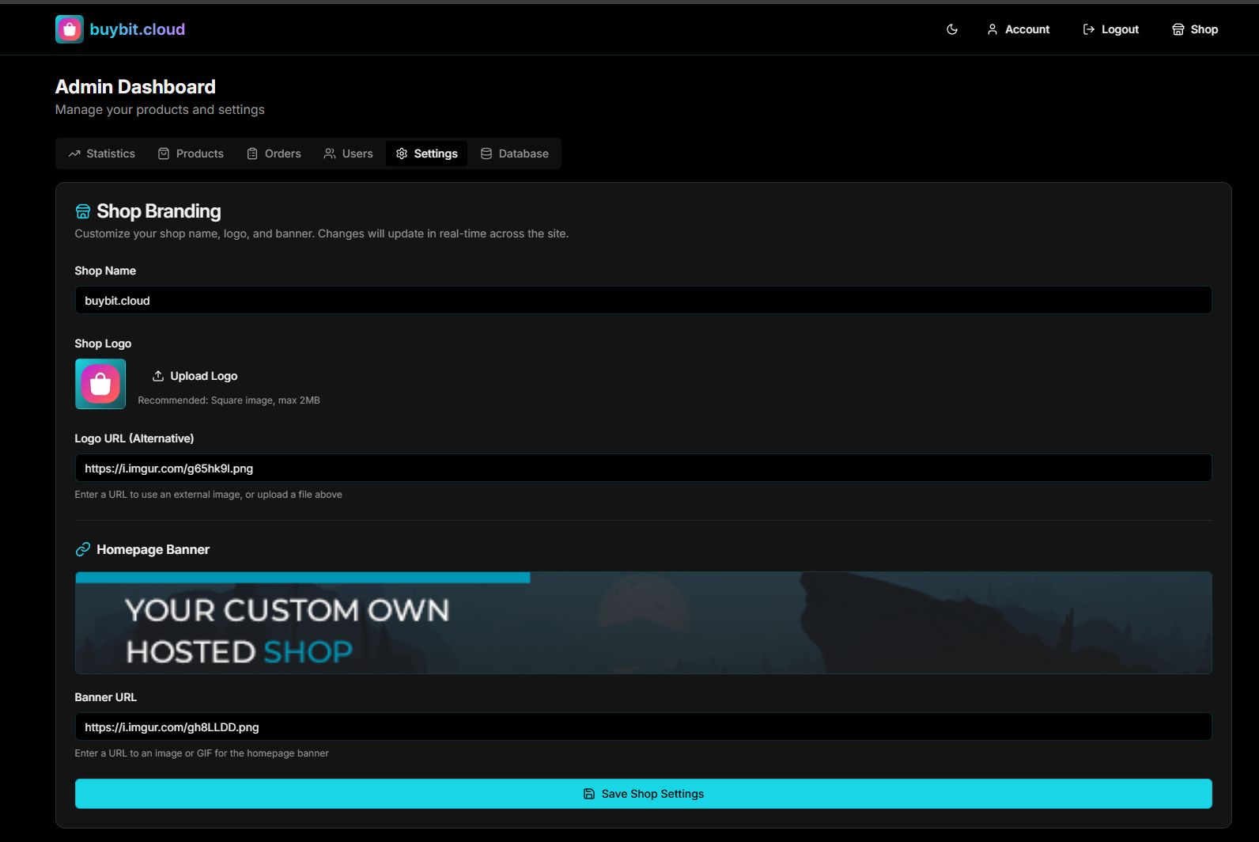Viewport: 1259px width, 842px height.
Task: Switch to the Users tab
Action: 349,154
